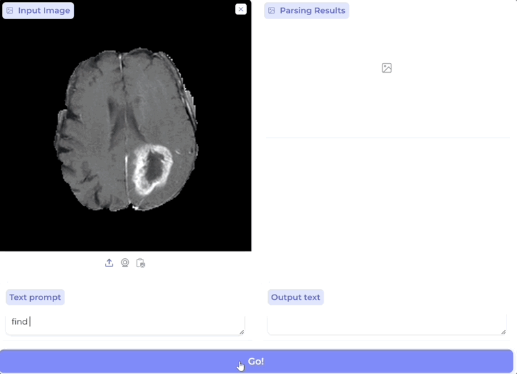Click the picture icon beside Input Image label
The width and height of the screenshot is (517, 374).
10,11
